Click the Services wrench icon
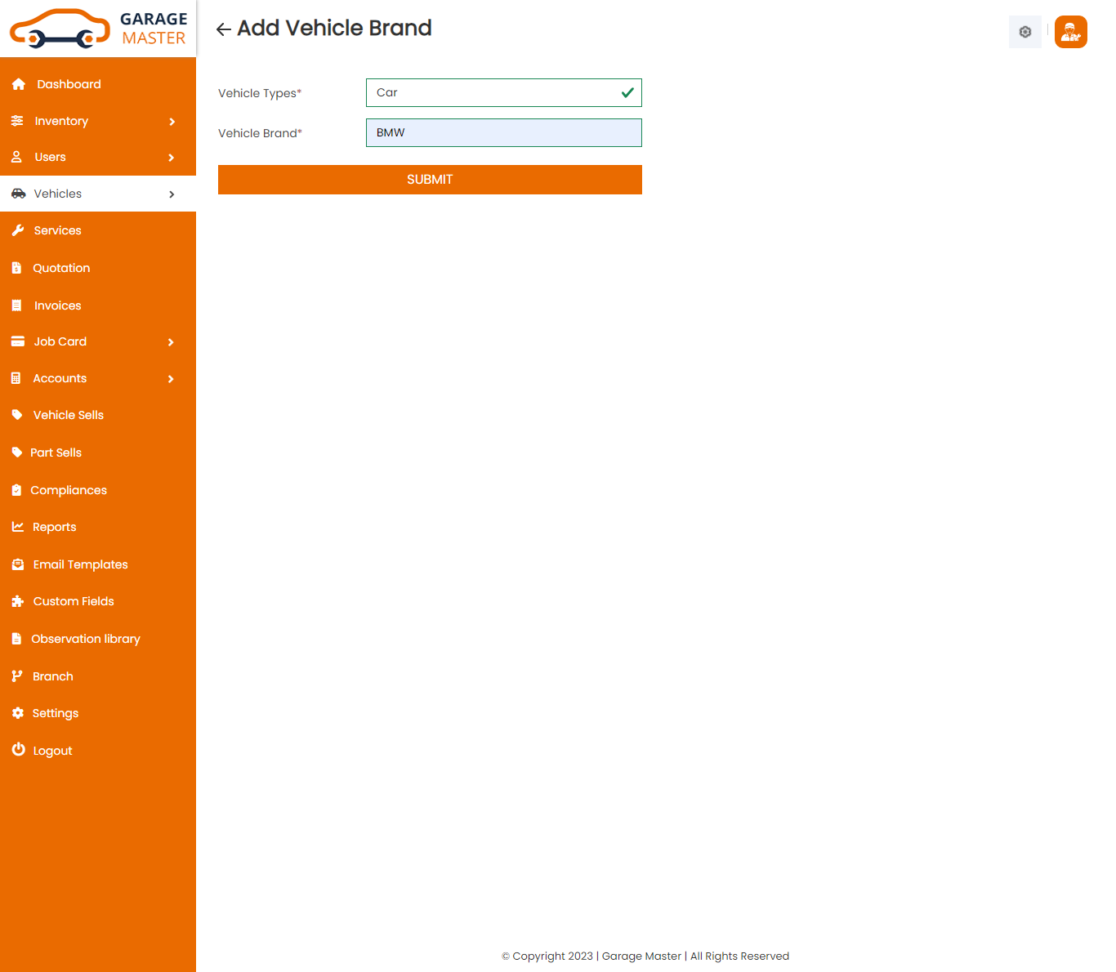The width and height of the screenshot is (1116, 972). (x=18, y=230)
